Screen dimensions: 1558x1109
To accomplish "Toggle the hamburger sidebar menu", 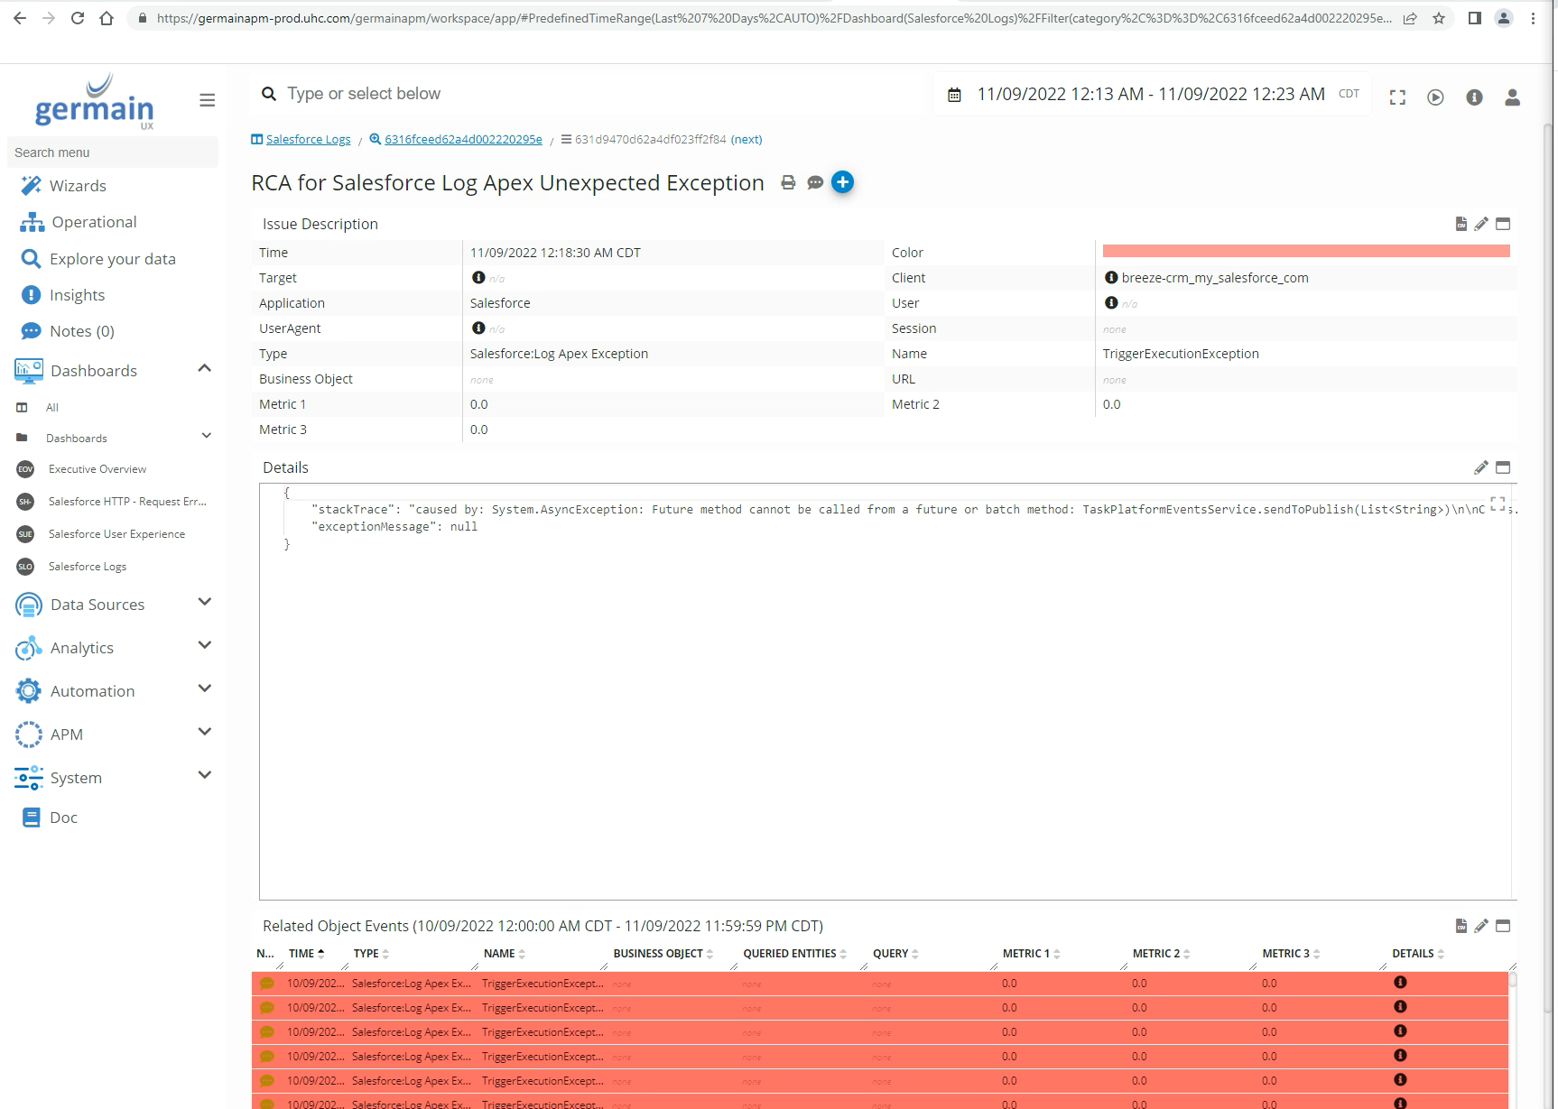I will pyautogui.click(x=207, y=100).
